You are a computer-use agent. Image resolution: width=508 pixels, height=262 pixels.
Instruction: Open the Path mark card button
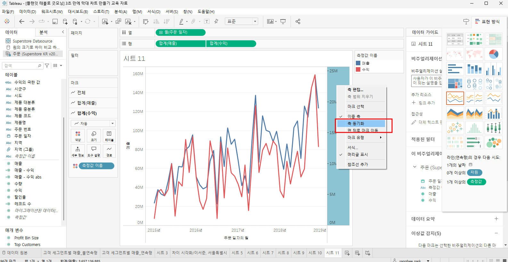(109, 151)
